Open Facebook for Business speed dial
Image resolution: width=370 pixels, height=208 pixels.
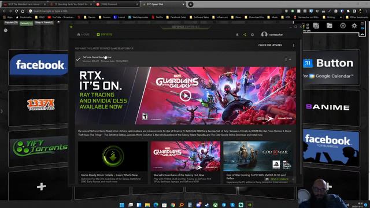331,148
